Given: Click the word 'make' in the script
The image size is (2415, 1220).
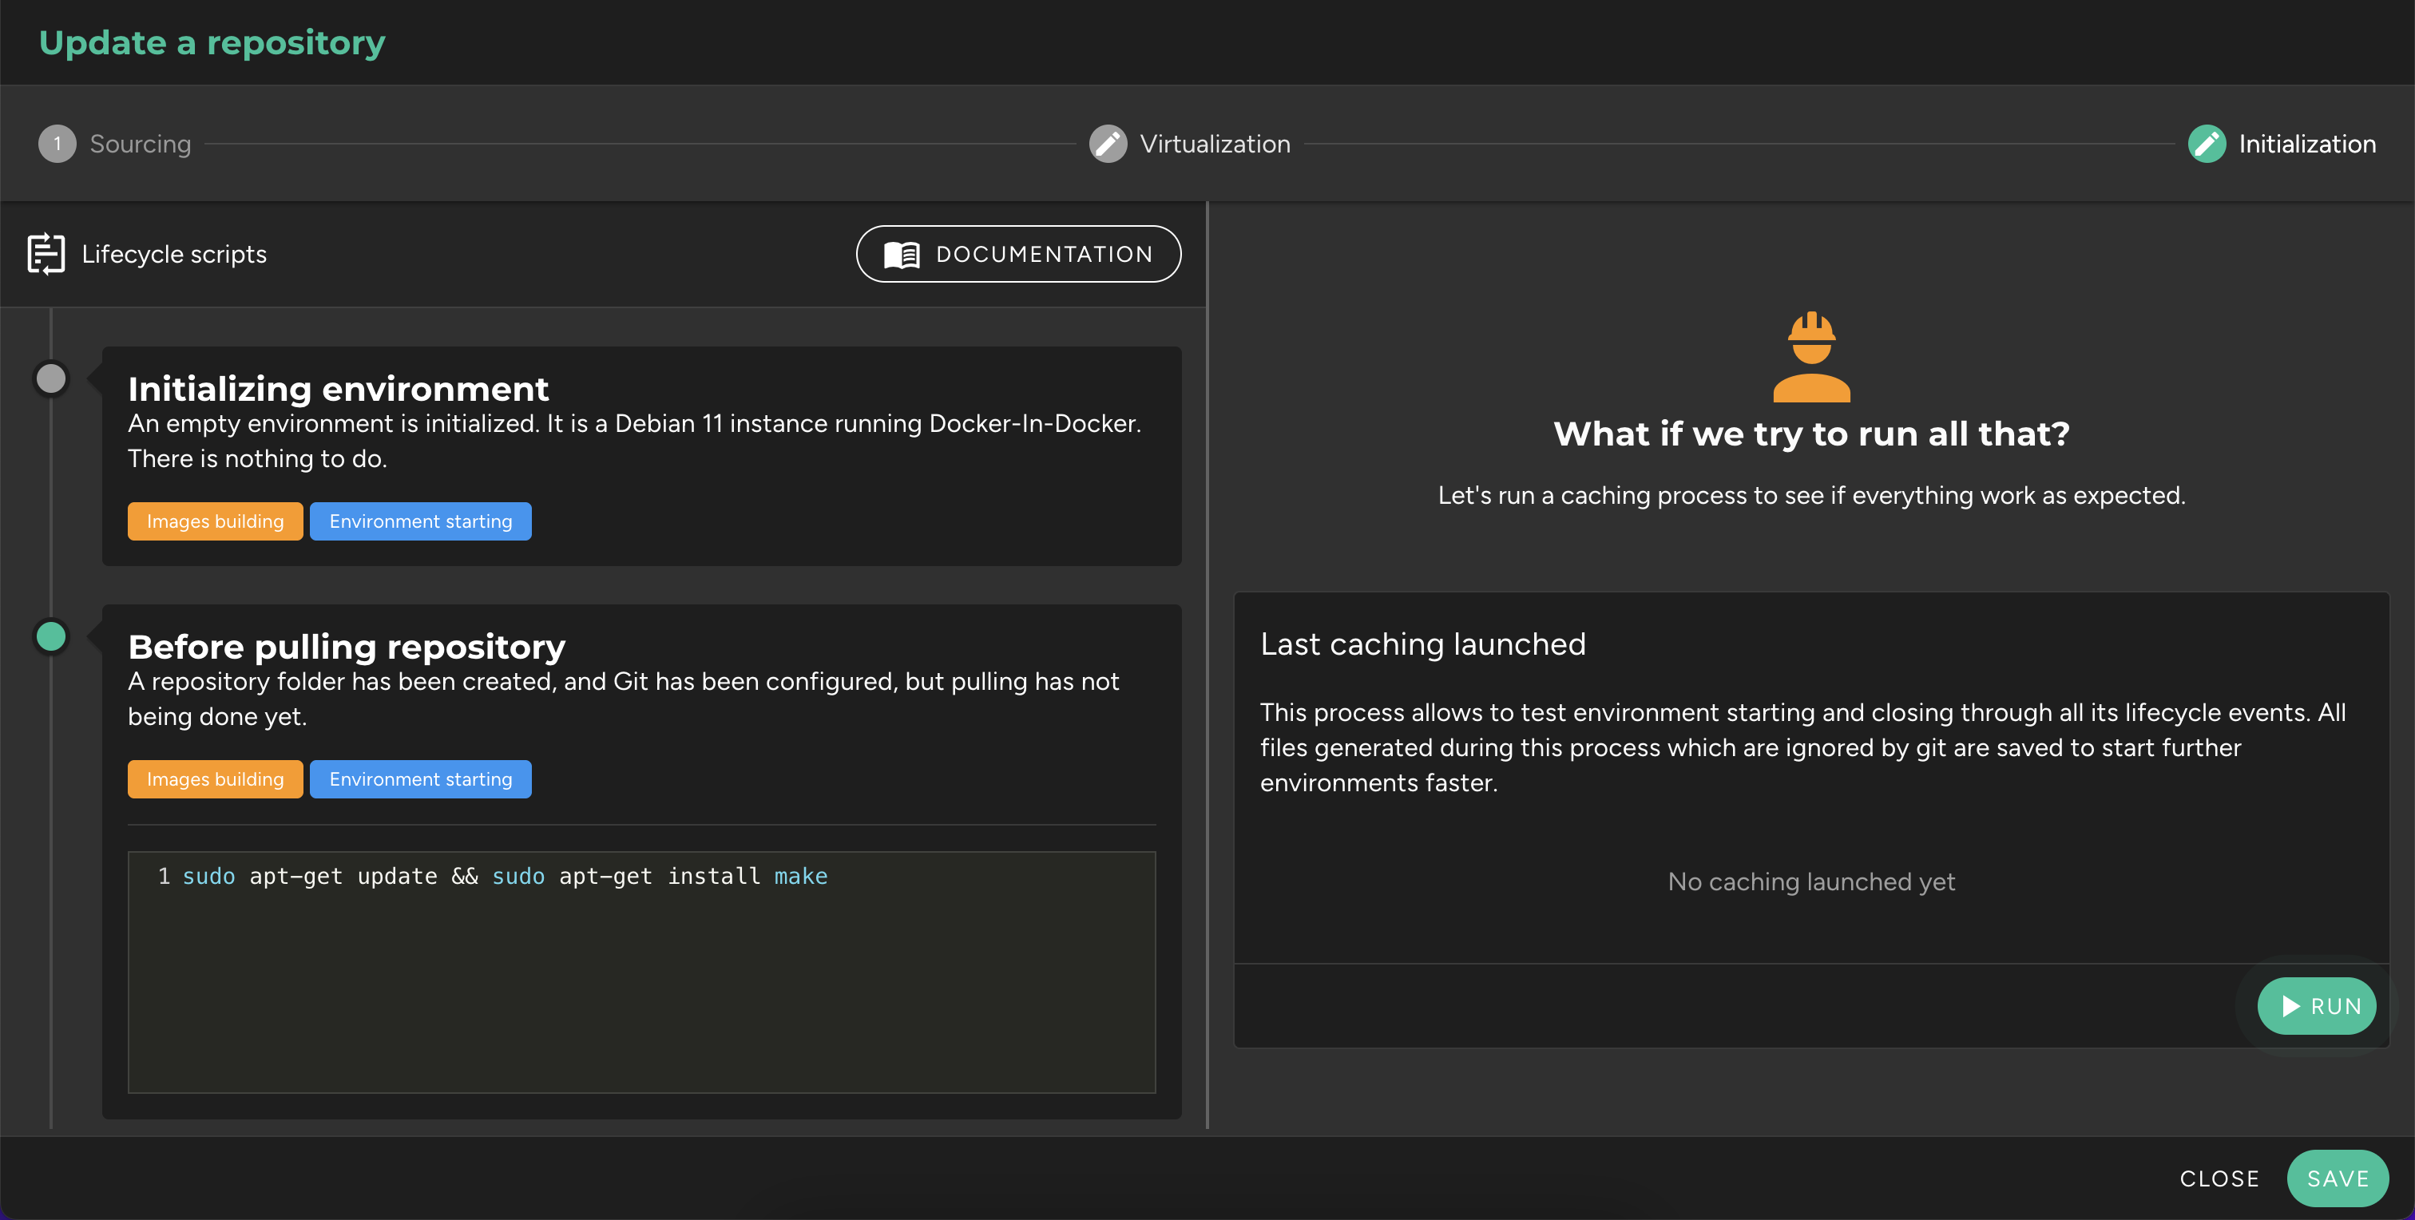Looking at the screenshot, I should point(801,876).
